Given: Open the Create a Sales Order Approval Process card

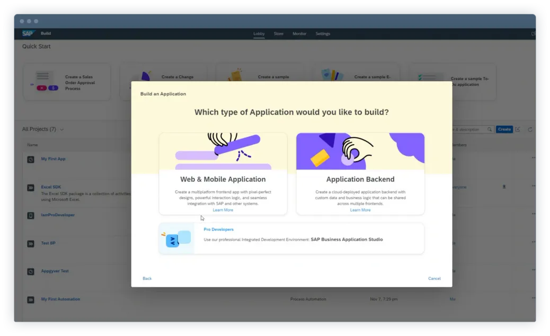Looking at the screenshot, I should [67, 82].
